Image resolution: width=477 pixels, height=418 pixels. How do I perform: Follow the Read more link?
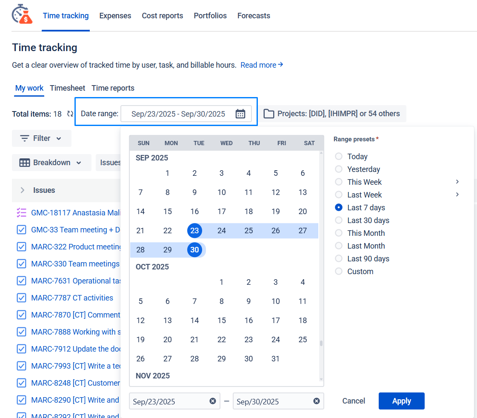pyautogui.click(x=261, y=65)
